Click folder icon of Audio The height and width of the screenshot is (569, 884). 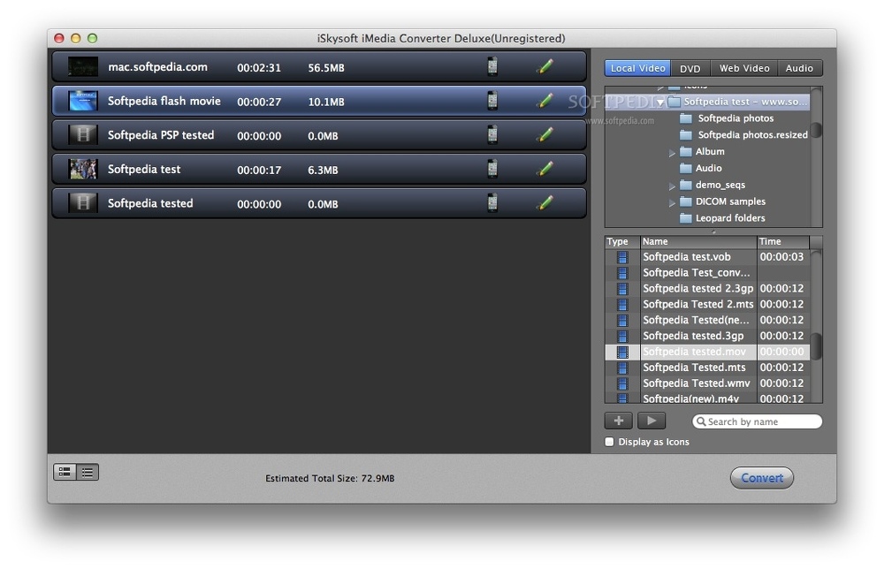686,168
